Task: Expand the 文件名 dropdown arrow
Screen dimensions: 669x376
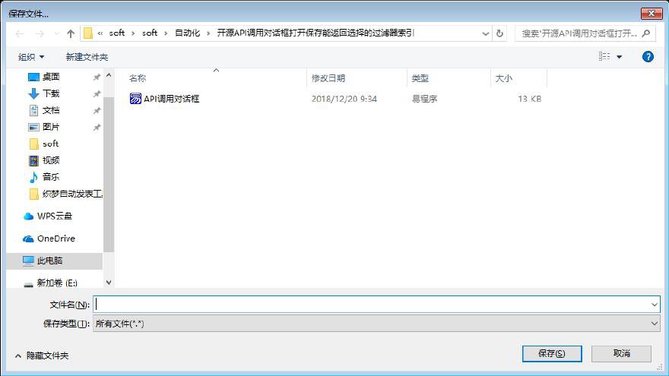Action: (x=654, y=305)
